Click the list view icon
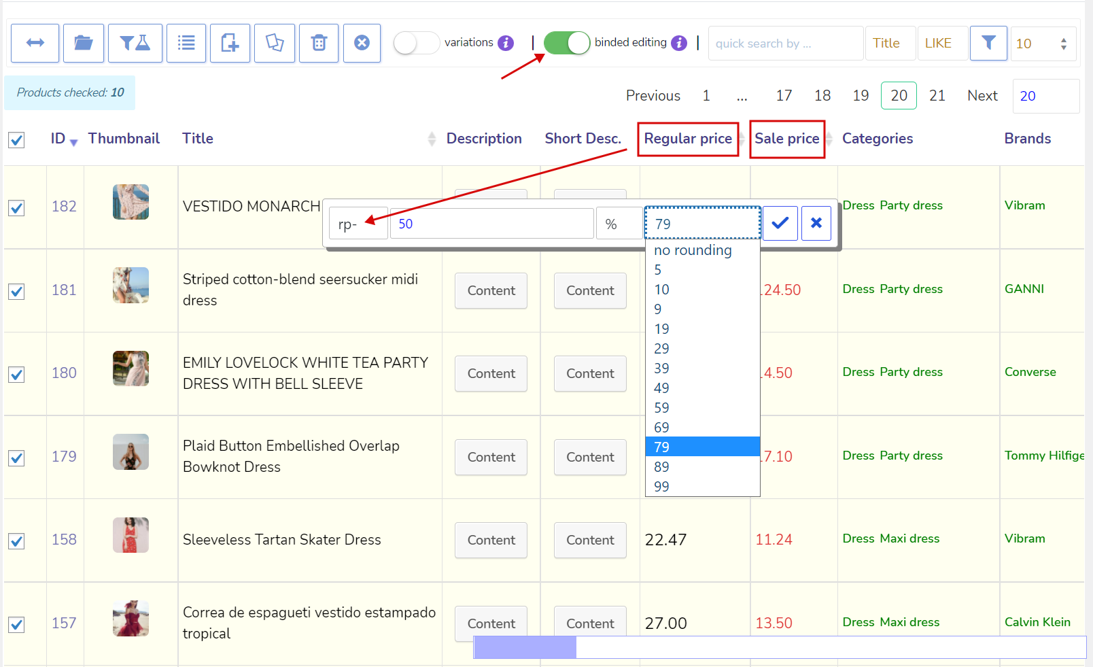Image resolution: width=1093 pixels, height=667 pixels. 186,44
